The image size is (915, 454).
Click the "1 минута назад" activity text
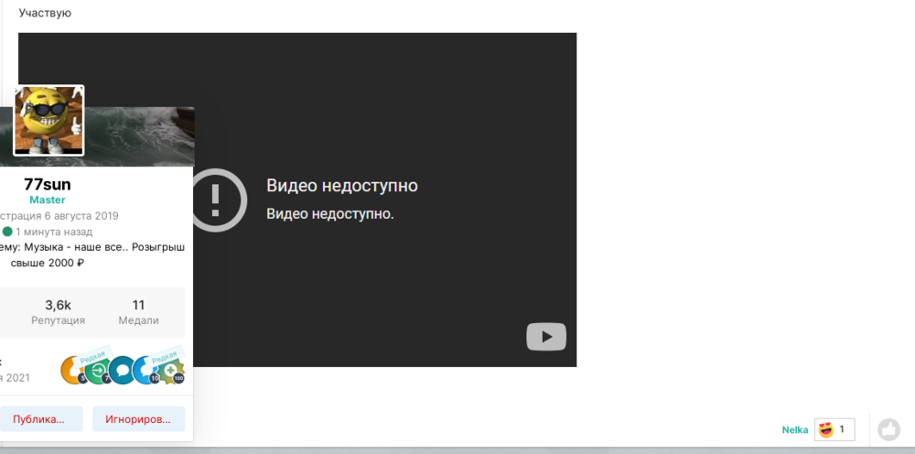54,232
